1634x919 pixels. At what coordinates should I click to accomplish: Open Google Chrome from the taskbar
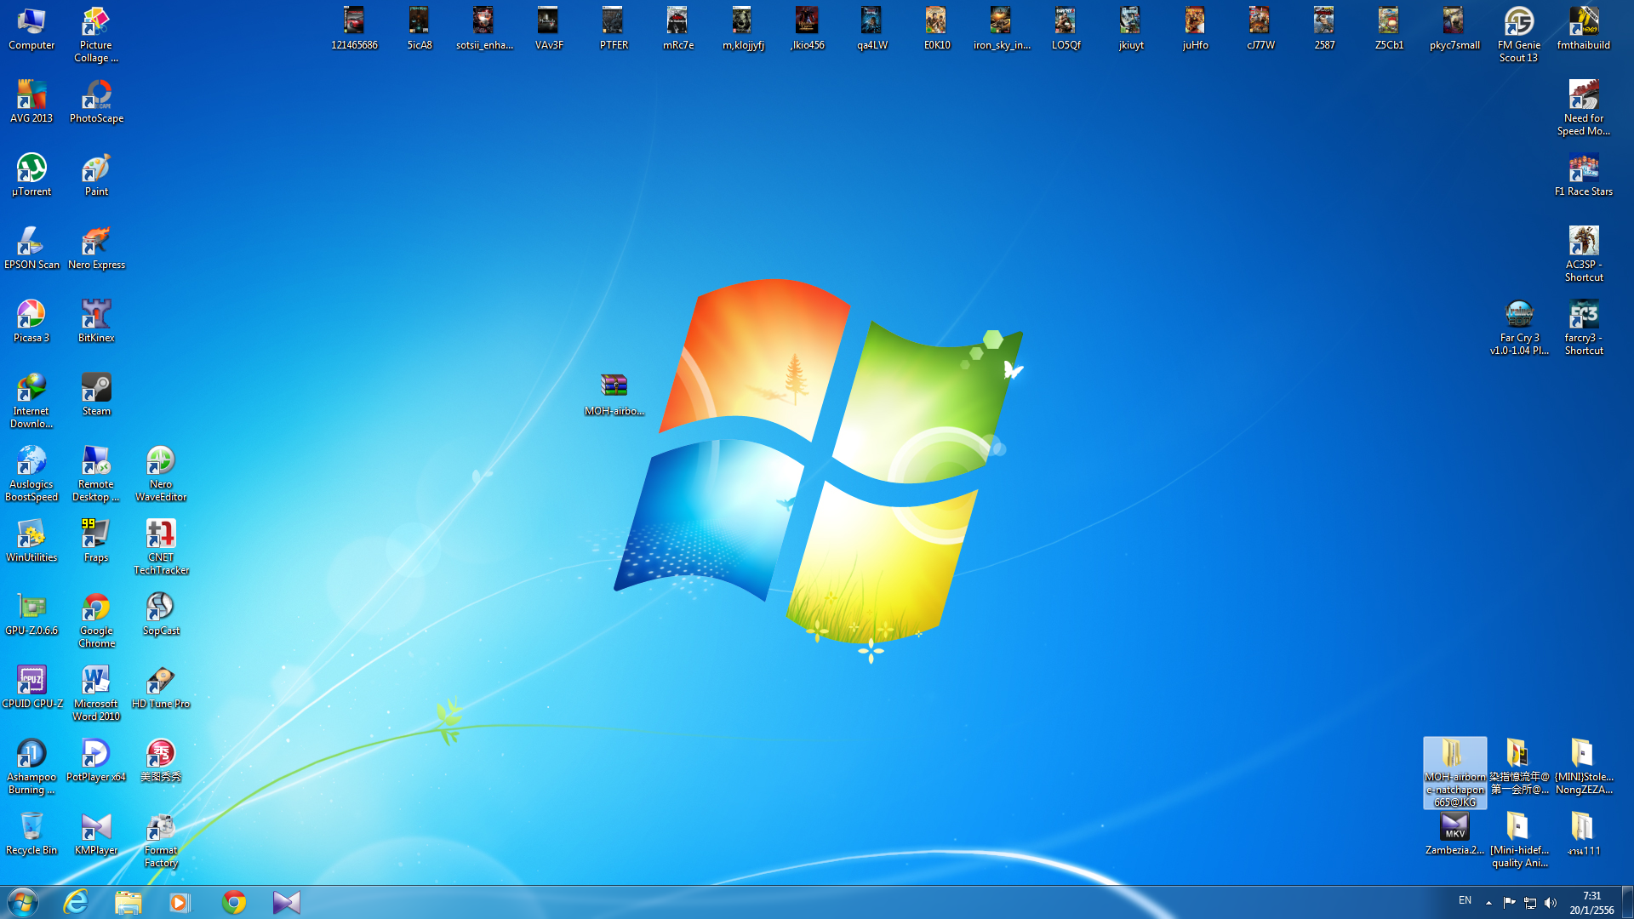coord(234,902)
